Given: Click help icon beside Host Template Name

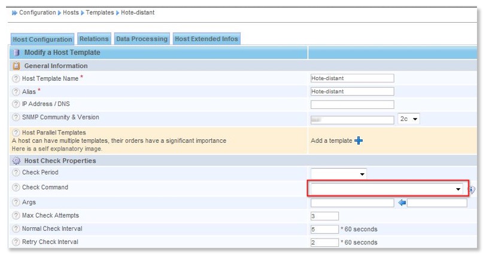Looking at the screenshot, I should [x=16, y=78].
